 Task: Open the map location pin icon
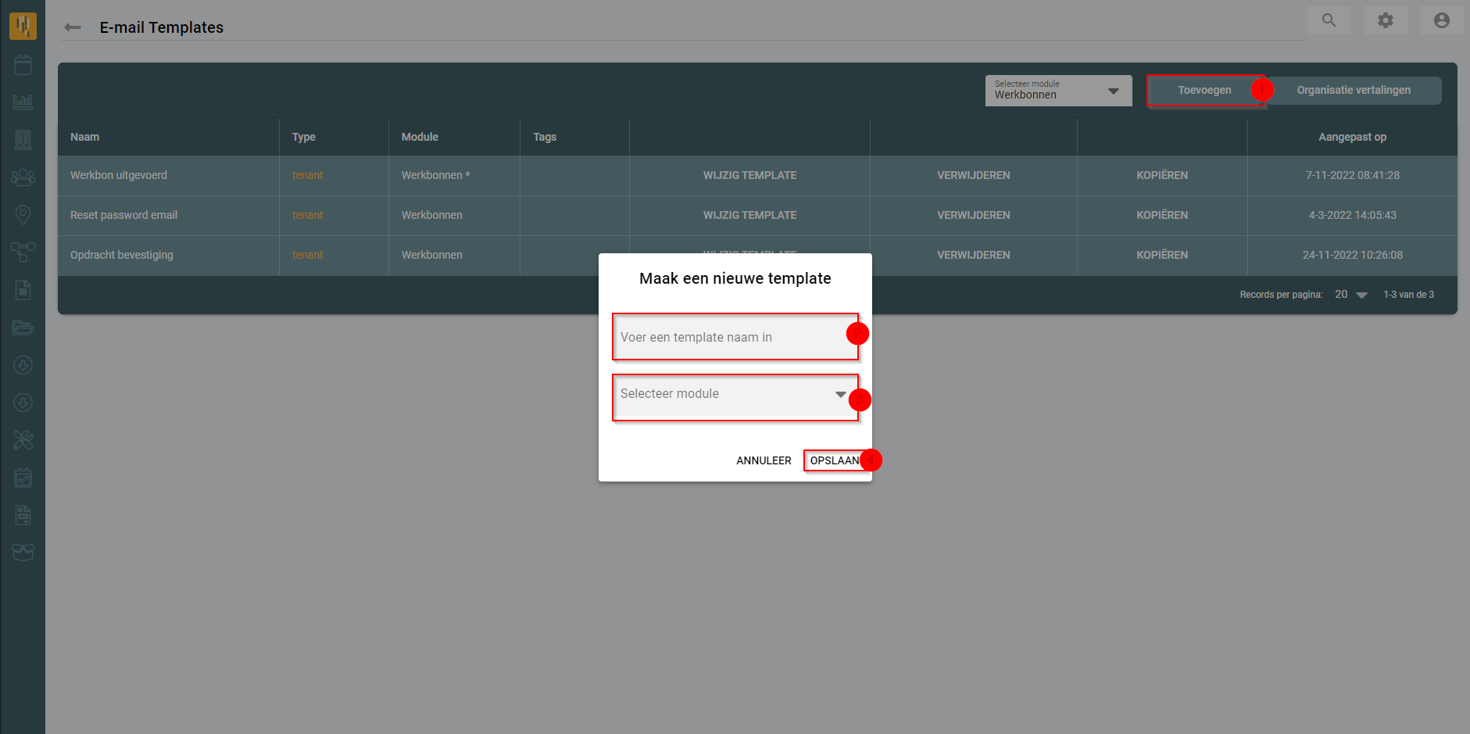(x=23, y=214)
